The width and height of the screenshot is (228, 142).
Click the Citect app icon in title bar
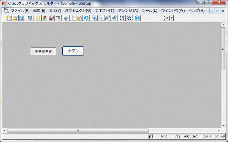pyautogui.click(x=5, y=3)
